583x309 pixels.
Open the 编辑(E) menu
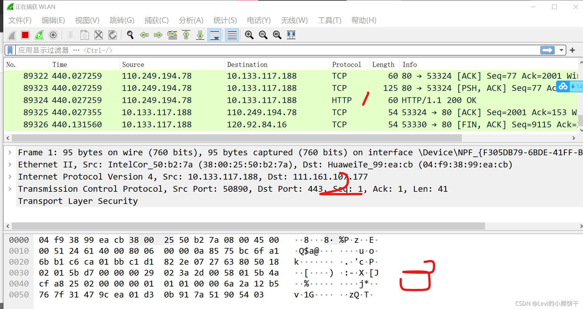[53, 20]
